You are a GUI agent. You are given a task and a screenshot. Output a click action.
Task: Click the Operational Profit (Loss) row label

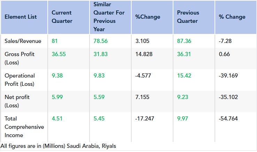point(20,80)
